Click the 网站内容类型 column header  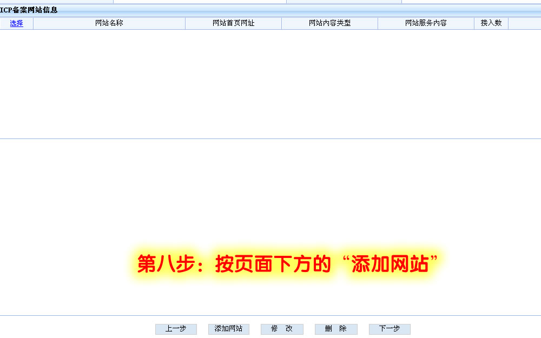(x=329, y=23)
